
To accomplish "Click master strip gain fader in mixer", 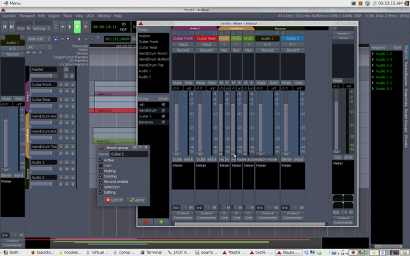I will click(x=336, y=119).
